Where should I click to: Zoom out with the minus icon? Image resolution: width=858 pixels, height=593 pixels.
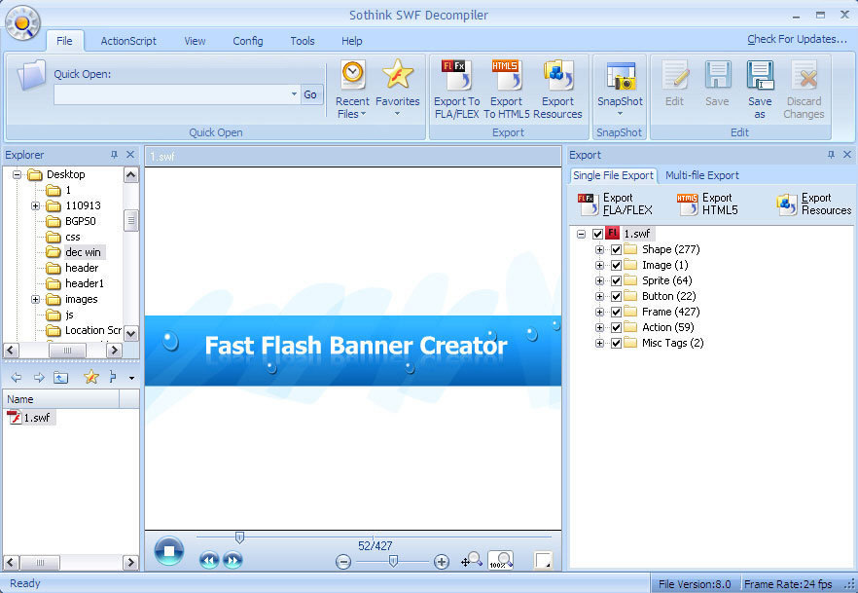(x=343, y=561)
